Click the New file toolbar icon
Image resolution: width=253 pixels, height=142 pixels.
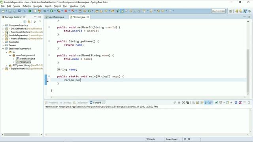coord(3,11)
